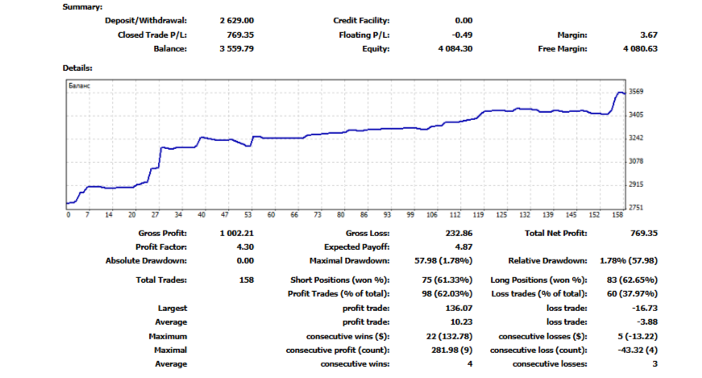Select the Profit Factor value 4.30
This screenshot has width=702, height=378.
pyautogui.click(x=245, y=247)
